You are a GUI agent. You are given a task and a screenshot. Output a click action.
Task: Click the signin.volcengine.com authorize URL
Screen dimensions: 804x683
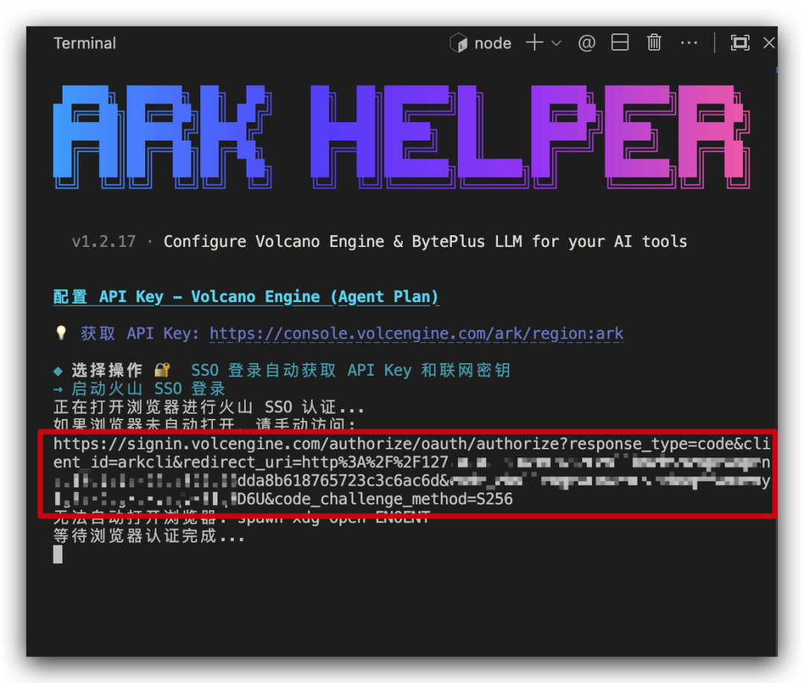[x=412, y=472]
